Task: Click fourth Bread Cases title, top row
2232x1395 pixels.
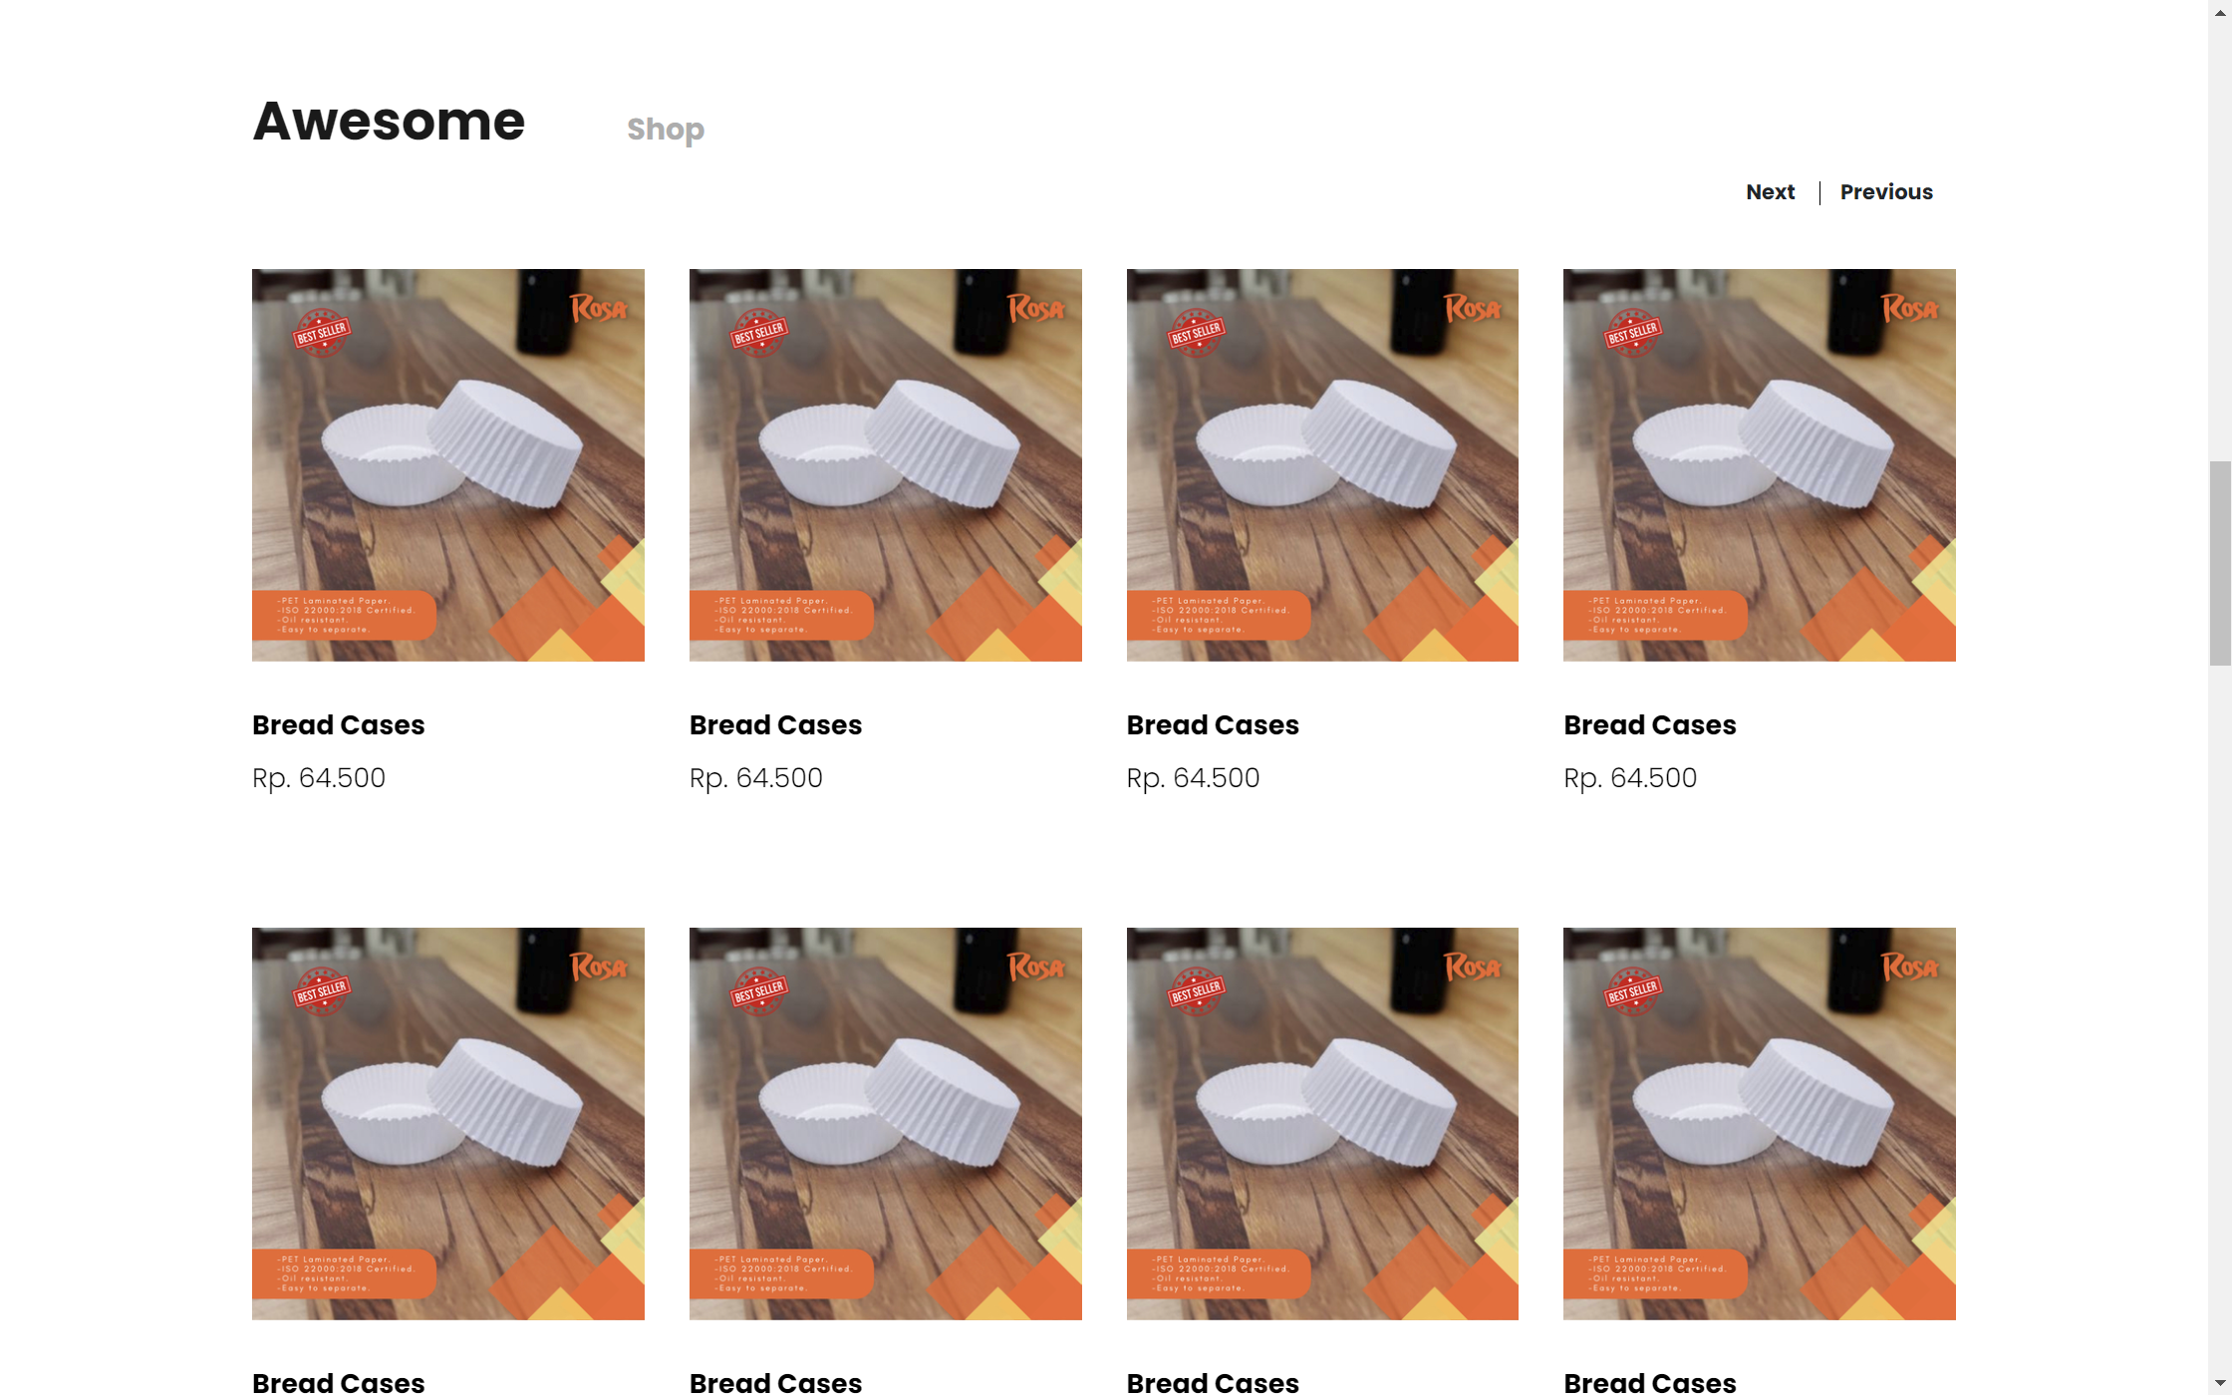Action: (1650, 724)
